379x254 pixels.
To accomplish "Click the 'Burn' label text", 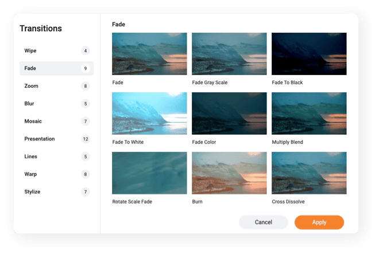I will (x=197, y=202).
